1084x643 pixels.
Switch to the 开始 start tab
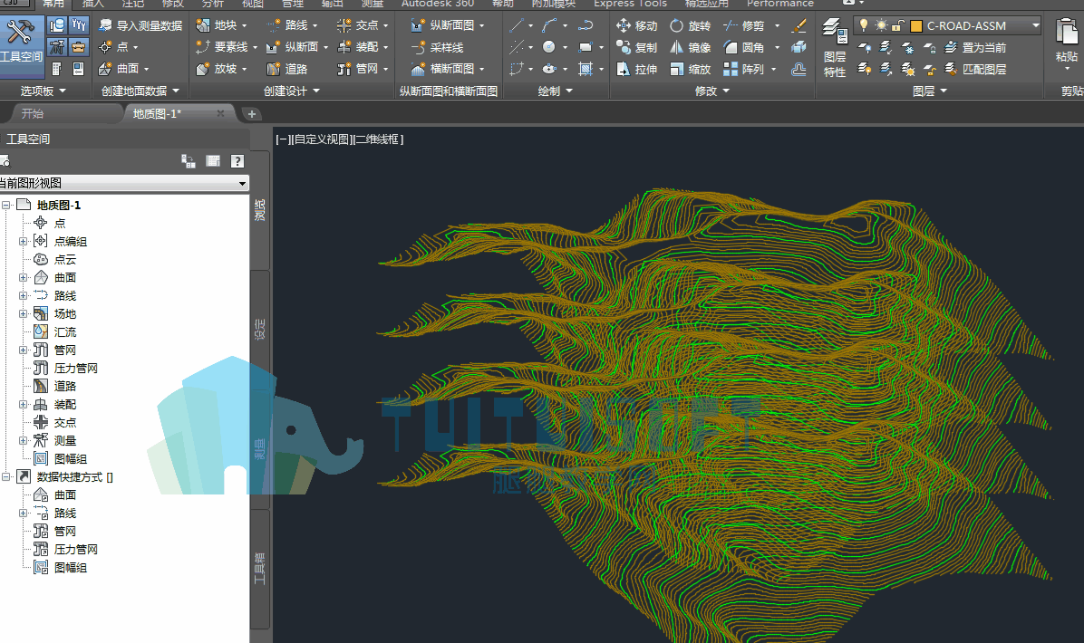(x=32, y=114)
